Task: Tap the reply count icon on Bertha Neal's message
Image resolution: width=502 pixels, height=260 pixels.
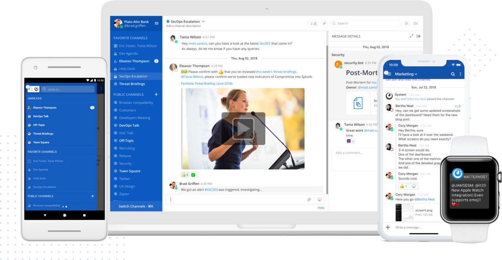Action: click(457, 106)
